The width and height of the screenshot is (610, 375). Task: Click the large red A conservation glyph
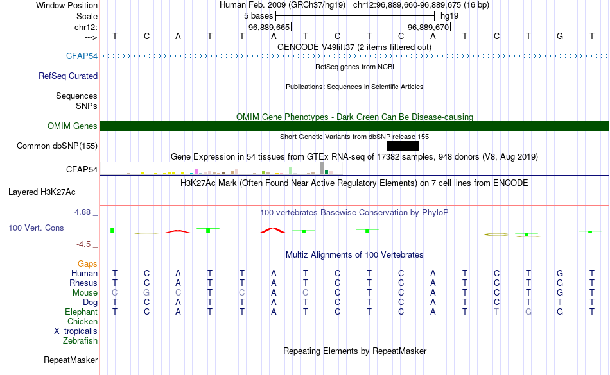coord(273,230)
